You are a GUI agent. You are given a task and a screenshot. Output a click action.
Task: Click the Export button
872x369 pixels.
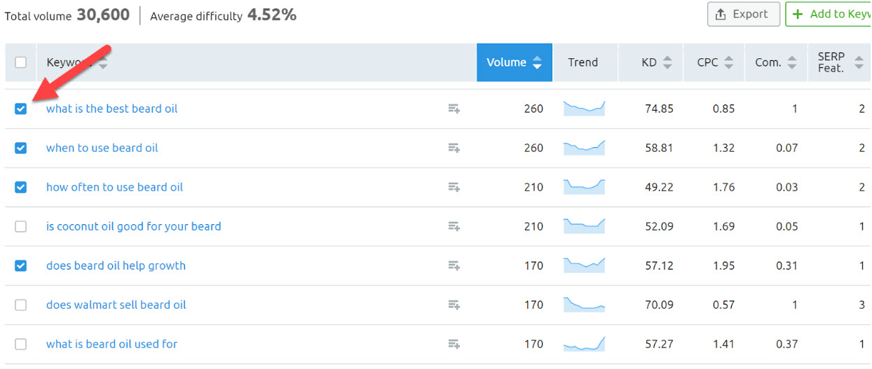[x=743, y=14]
